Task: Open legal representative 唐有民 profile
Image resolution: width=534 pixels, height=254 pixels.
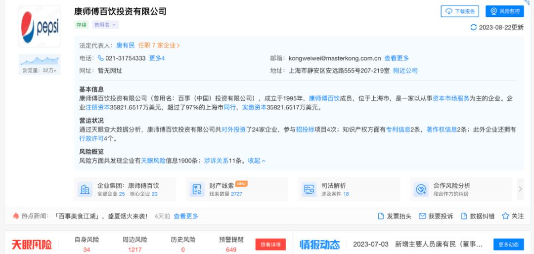Action: (125, 45)
